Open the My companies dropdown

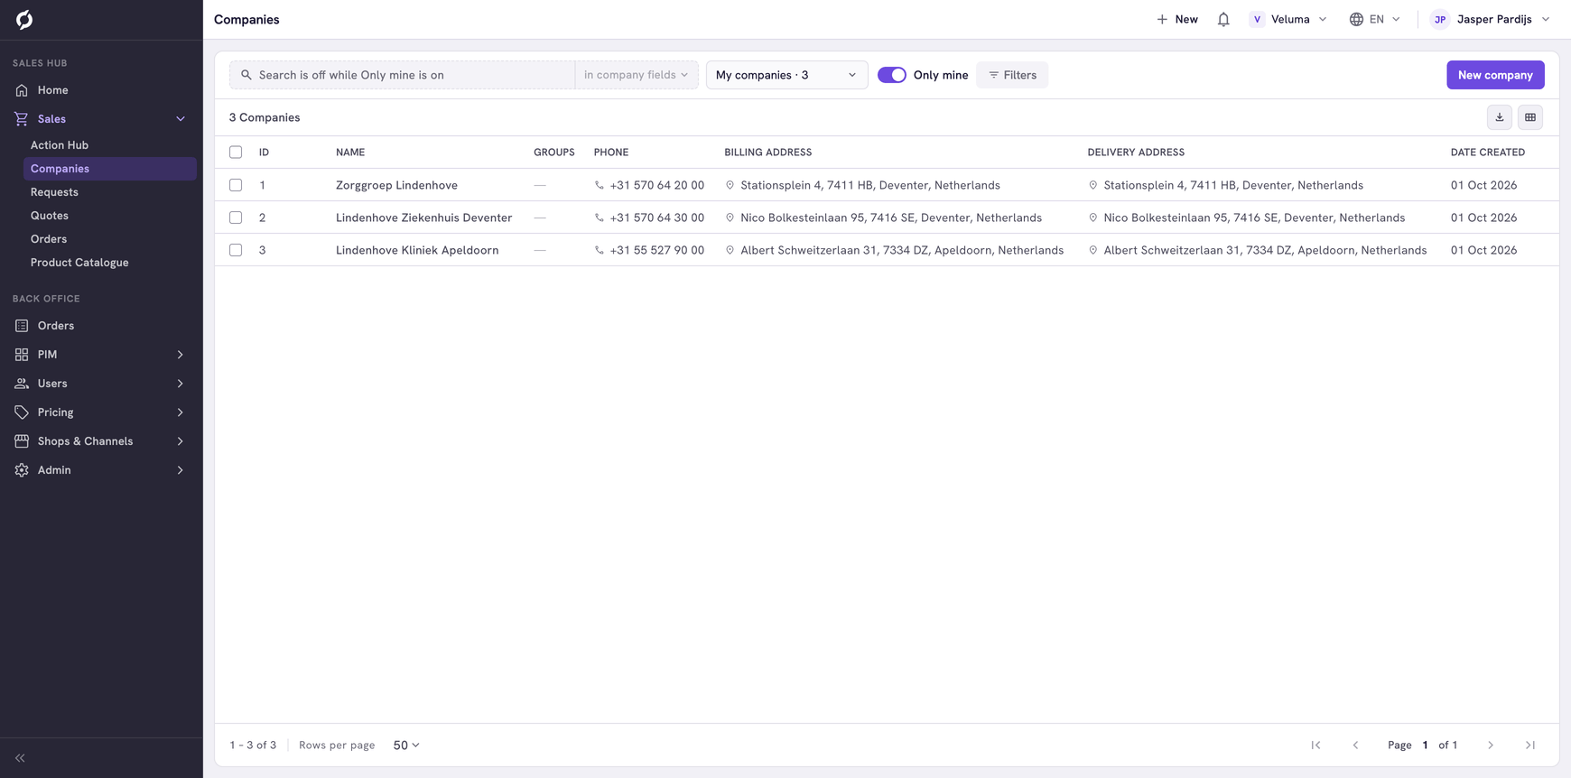[x=786, y=75]
